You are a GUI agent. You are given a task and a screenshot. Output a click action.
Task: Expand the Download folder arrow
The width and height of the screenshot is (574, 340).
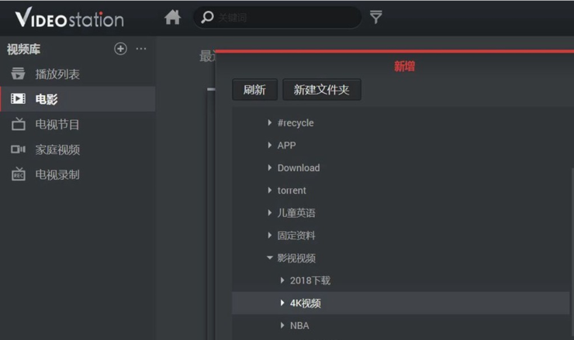click(x=269, y=168)
